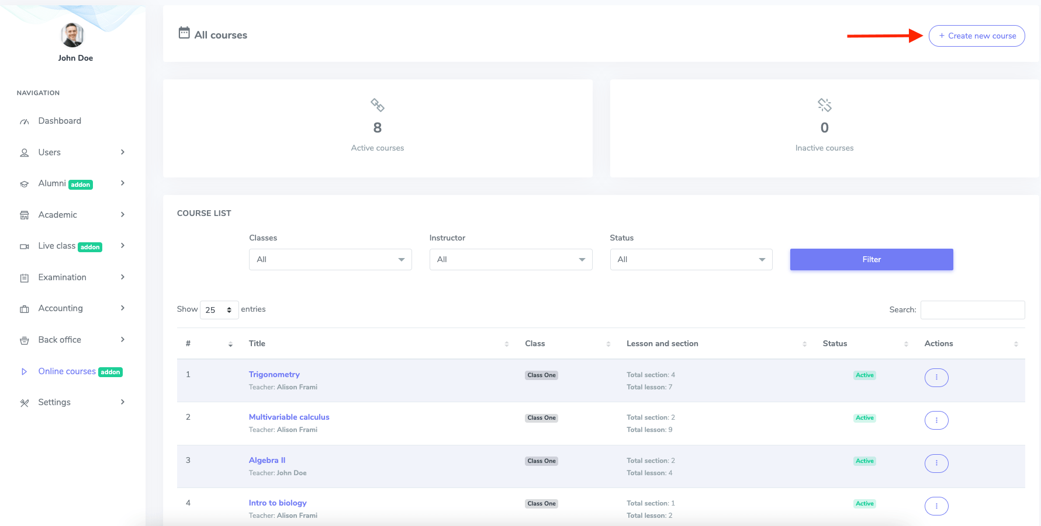Open actions menu for Algebra II course
This screenshot has height=526, width=1041.
[936, 464]
